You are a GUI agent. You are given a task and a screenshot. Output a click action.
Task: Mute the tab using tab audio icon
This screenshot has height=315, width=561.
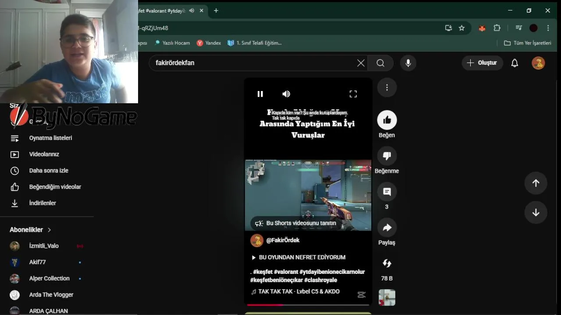tap(192, 10)
